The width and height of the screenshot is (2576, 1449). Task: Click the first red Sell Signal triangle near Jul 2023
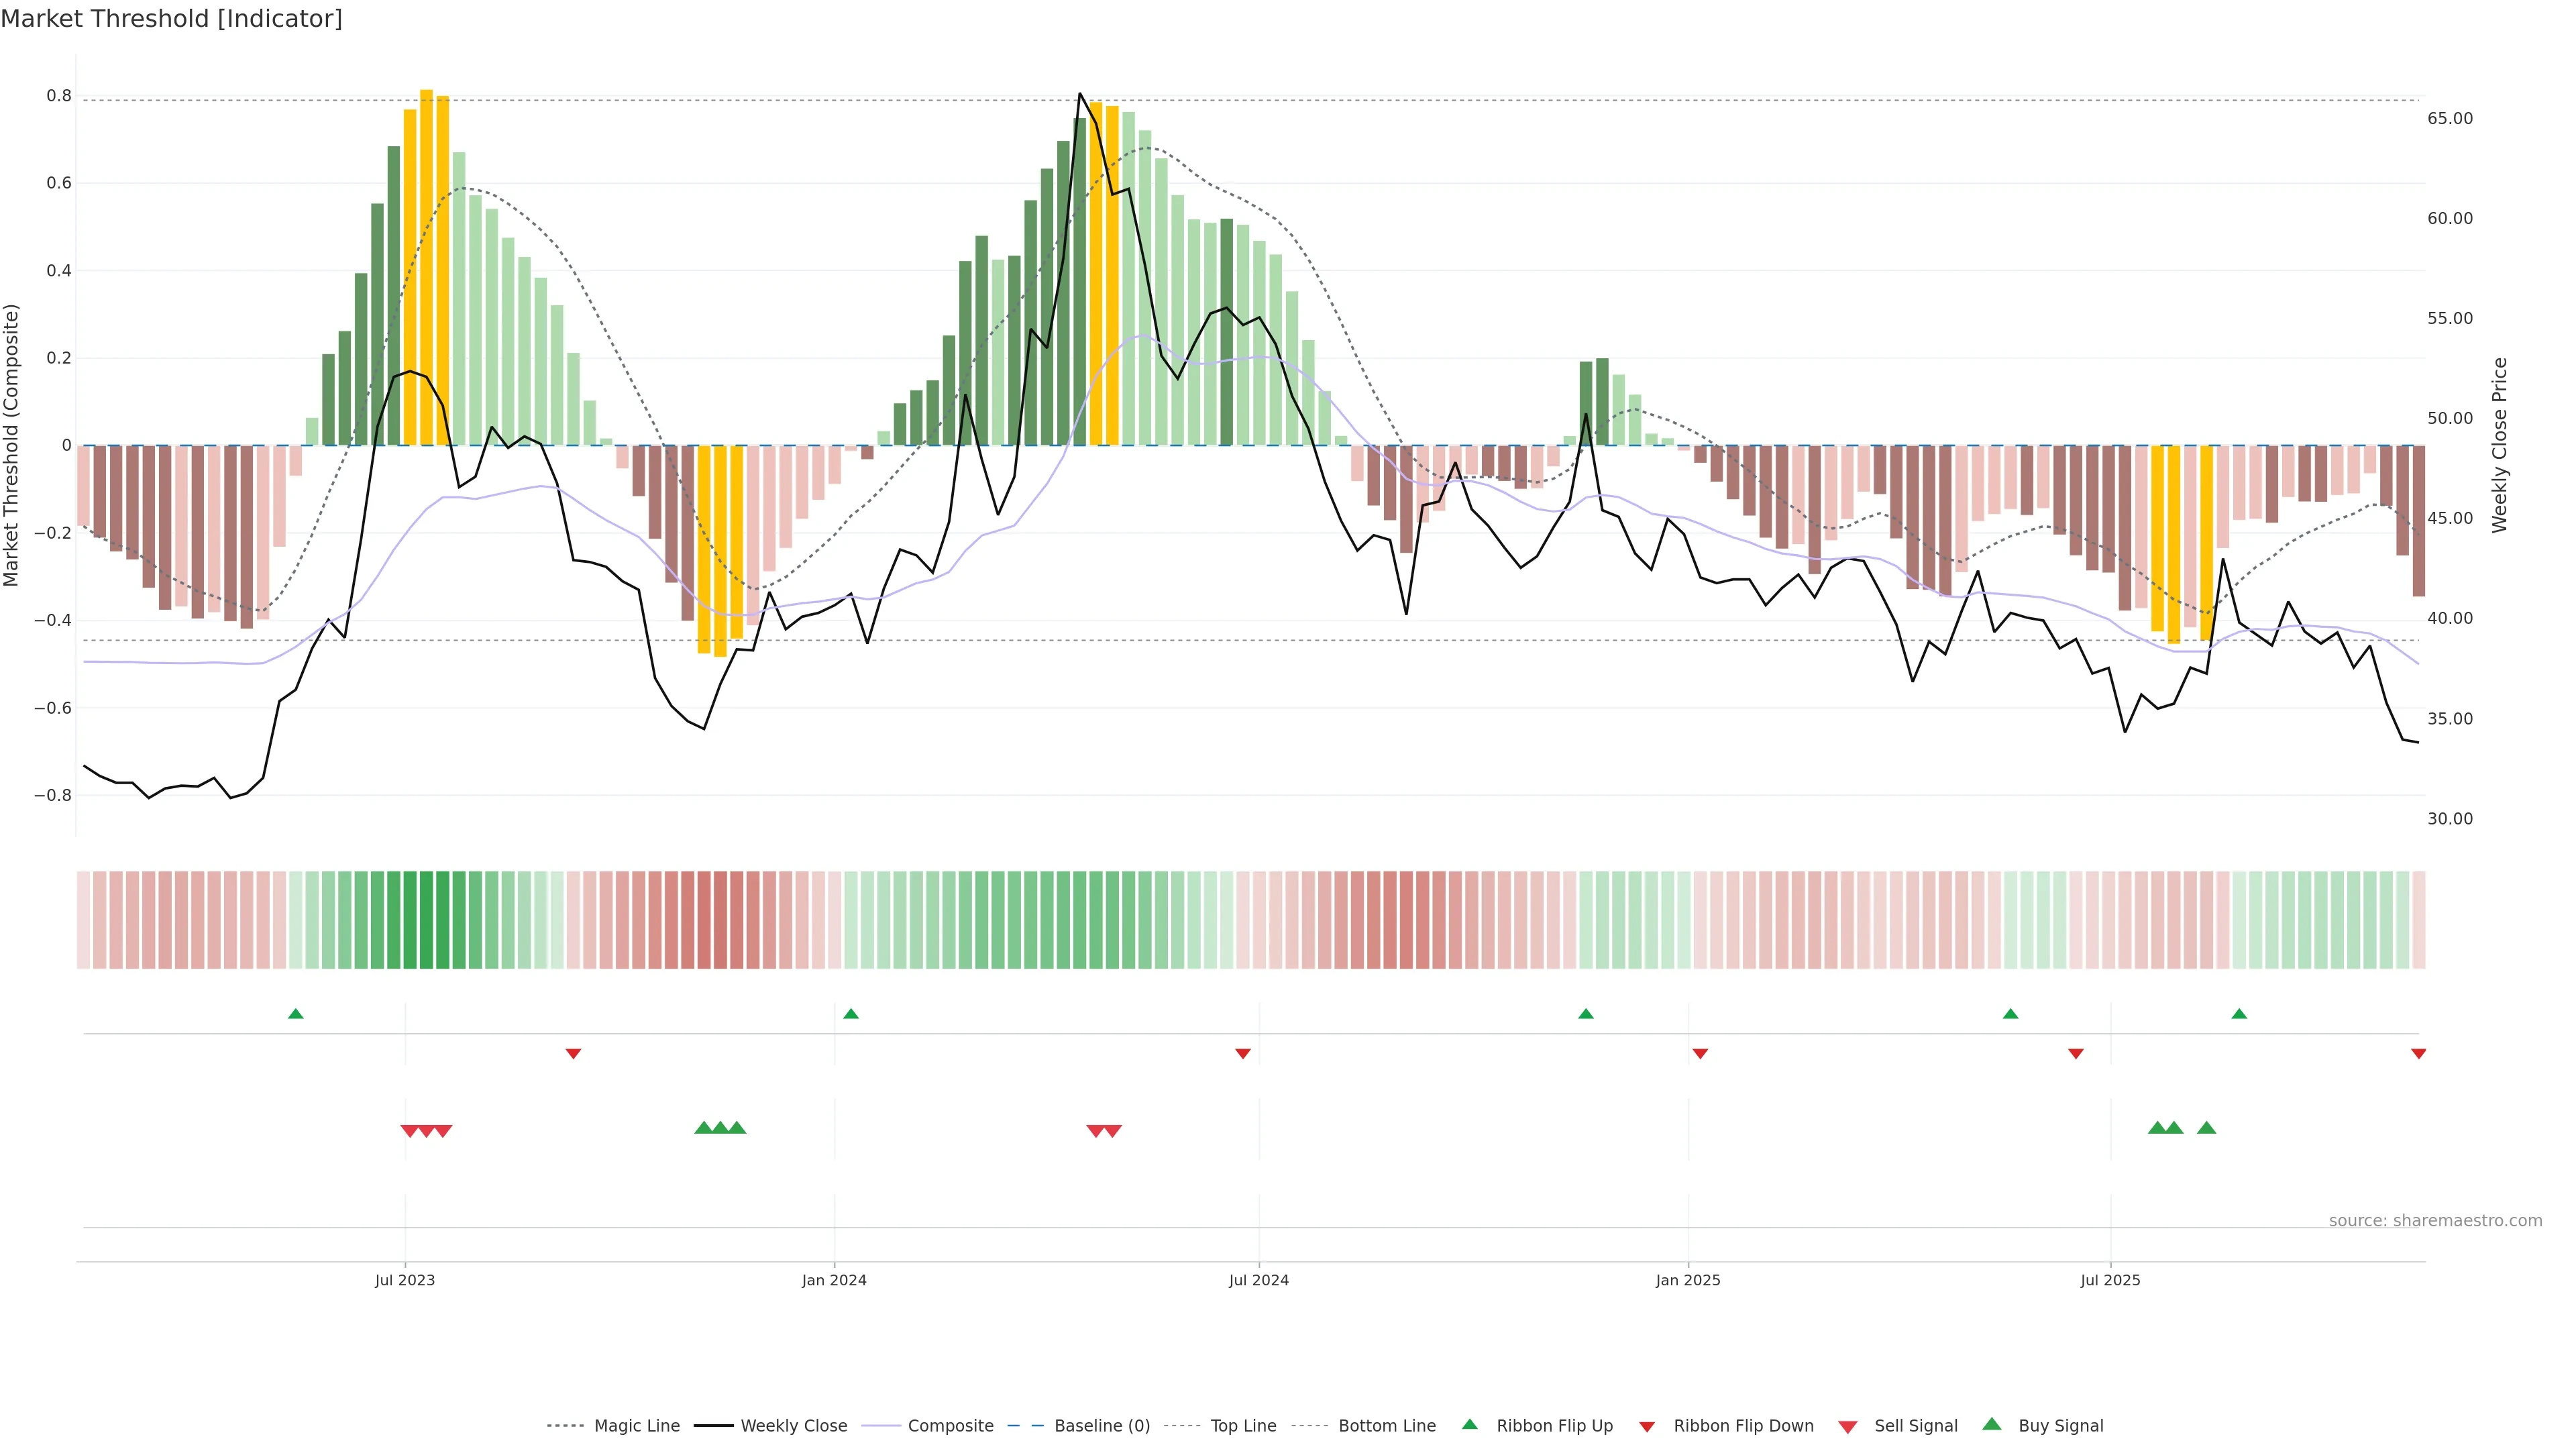pyautogui.click(x=409, y=1131)
